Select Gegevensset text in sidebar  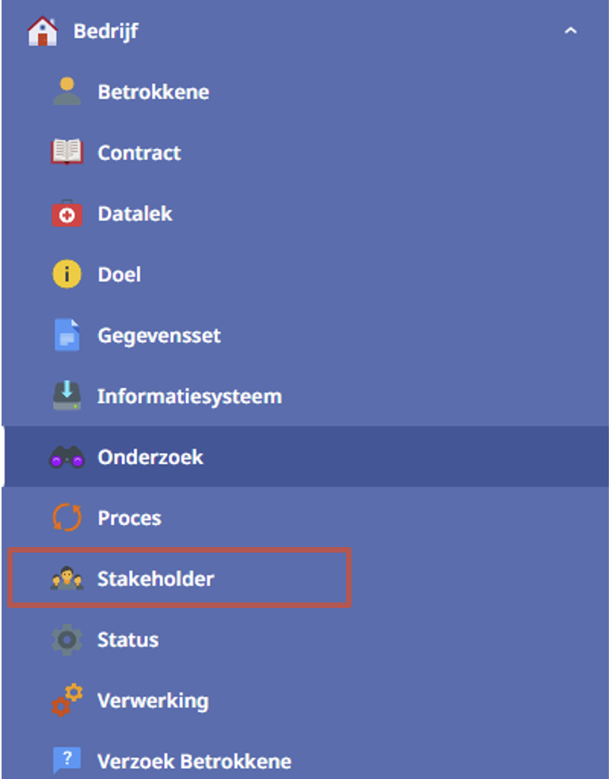(x=159, y=336)
